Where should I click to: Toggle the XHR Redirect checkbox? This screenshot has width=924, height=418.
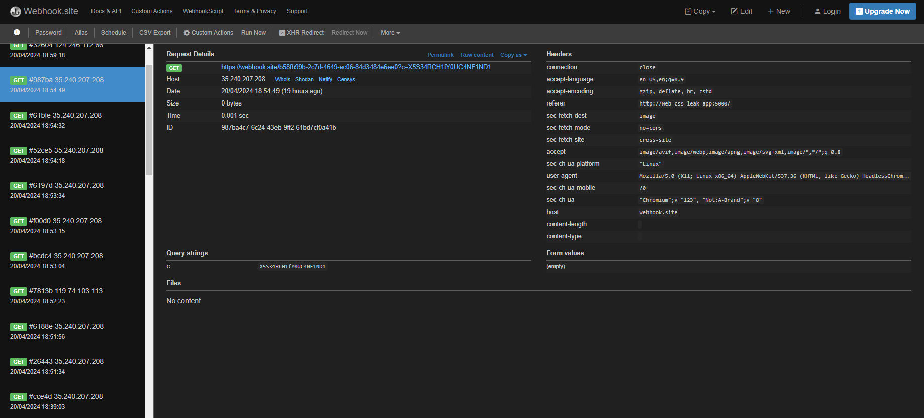tap(282, 33)
